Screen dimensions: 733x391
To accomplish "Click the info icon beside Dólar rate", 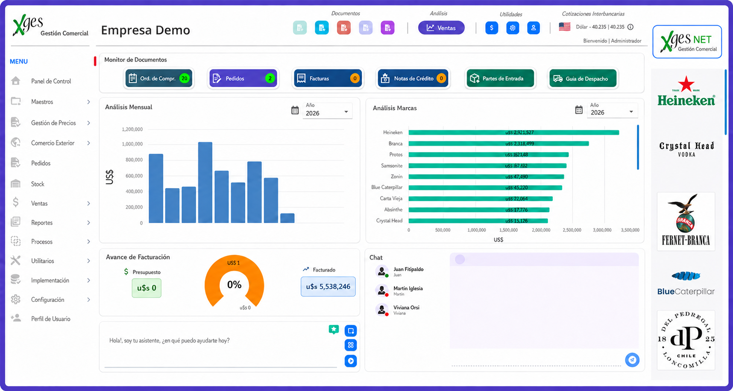I will coord(630,27).
